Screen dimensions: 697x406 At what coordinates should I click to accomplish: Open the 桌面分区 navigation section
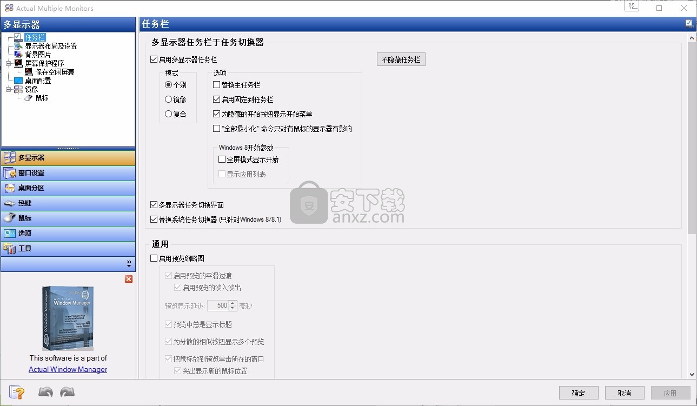click(68, 188)
